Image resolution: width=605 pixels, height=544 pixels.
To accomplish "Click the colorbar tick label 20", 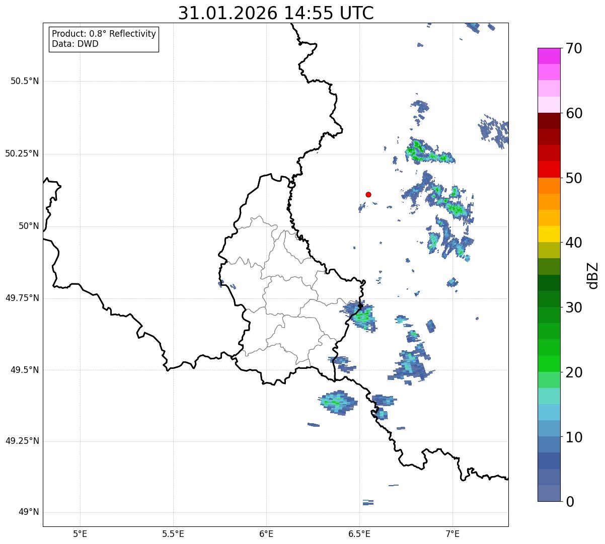I will (574, 372).
